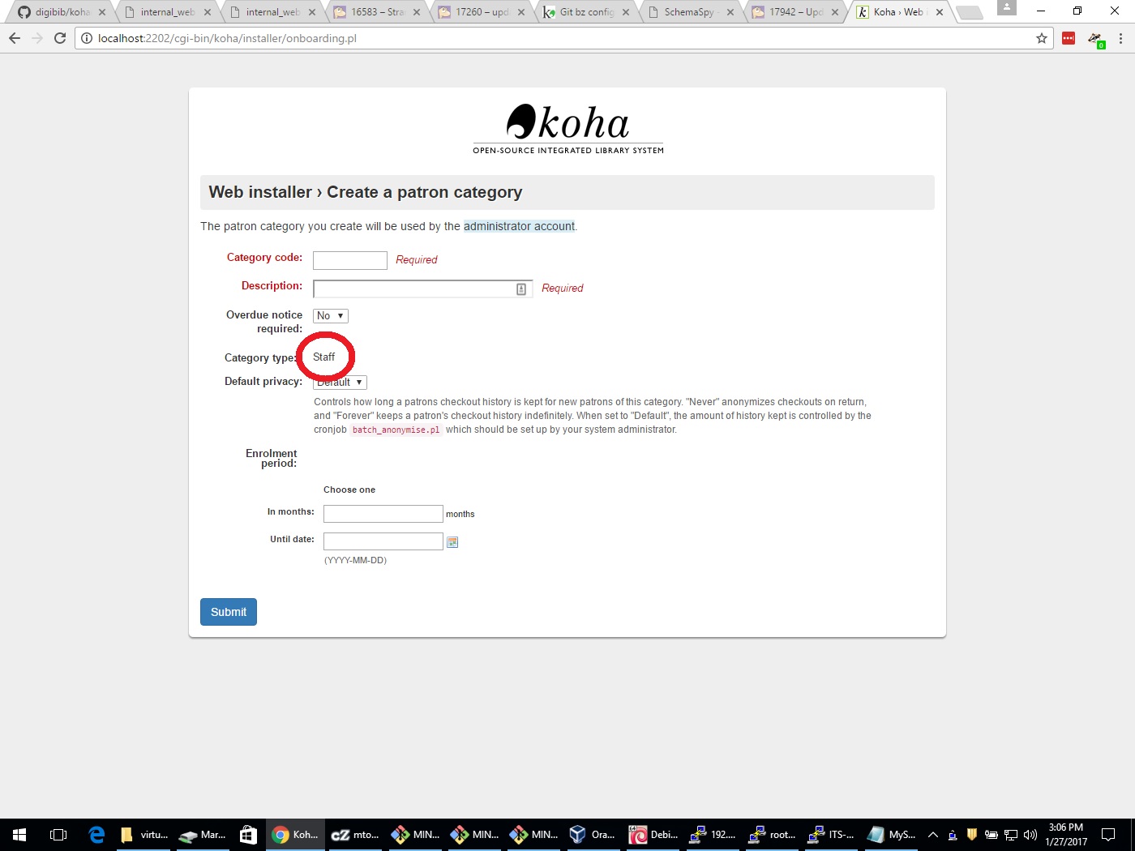This screenshot has height=851, width=1135.
Task: Open the Overdue notice required dropdown
Action: [330, 316]
